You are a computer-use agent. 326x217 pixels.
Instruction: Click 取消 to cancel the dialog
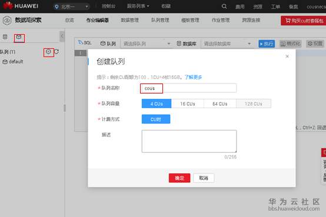[204, 178]
